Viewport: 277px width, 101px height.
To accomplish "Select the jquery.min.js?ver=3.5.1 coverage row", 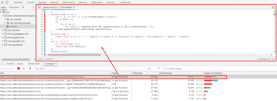I will [x=138, y=77].
